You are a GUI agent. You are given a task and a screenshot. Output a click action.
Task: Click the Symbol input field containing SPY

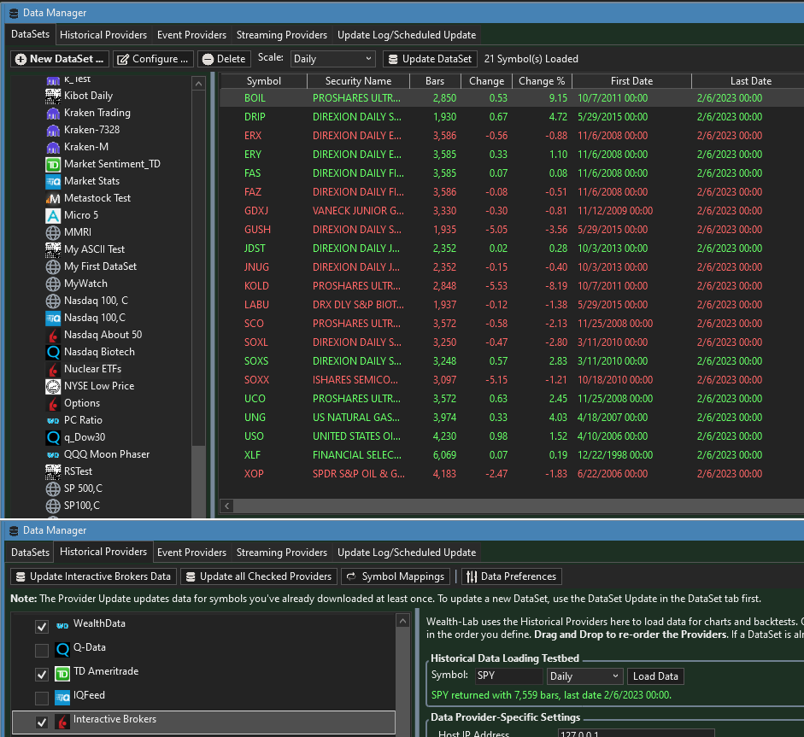pyautogui.click(x=508, y=676)
